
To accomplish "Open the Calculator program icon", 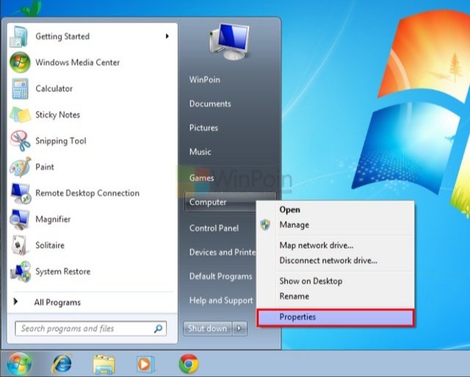I will coord(20,89).
